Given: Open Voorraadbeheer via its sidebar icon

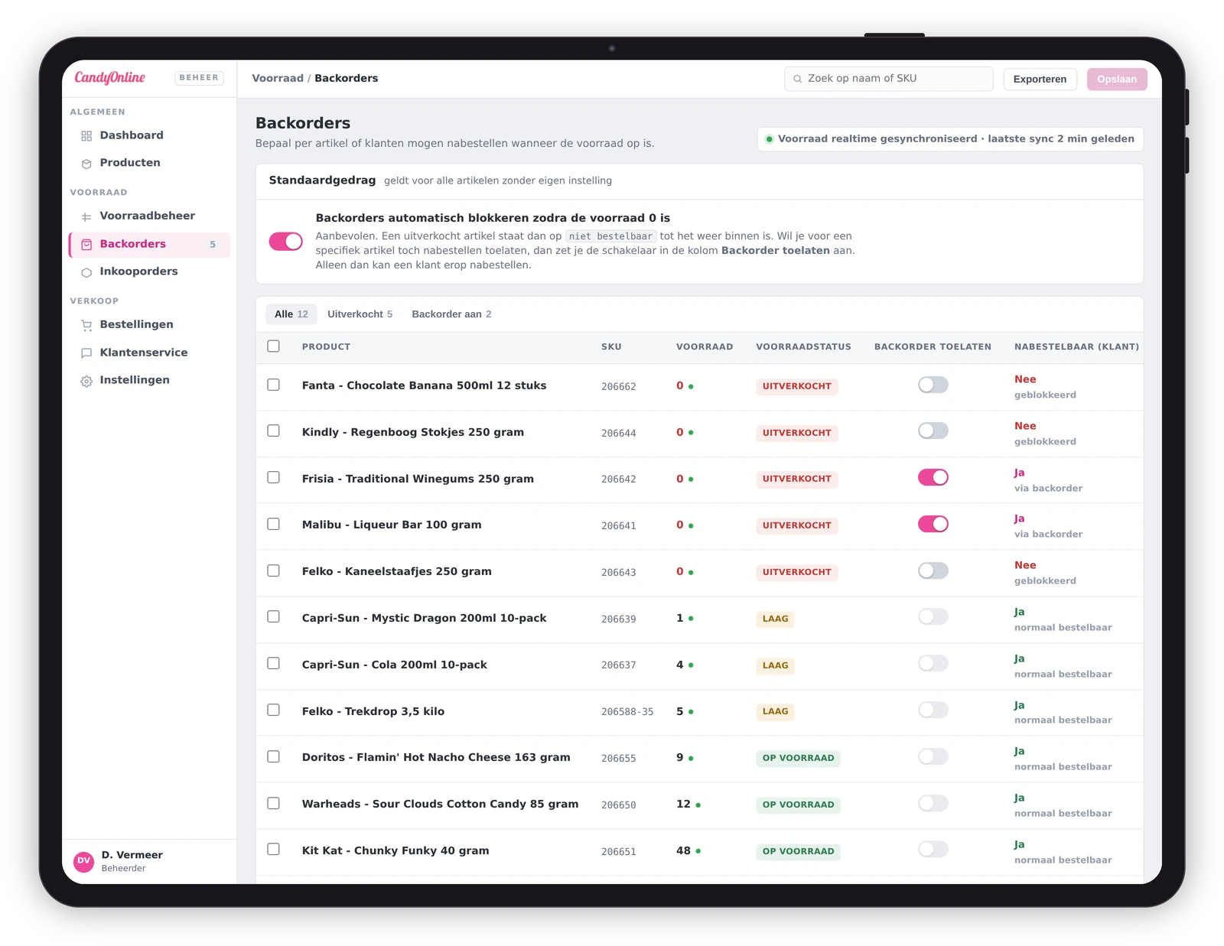Looking at the screenshot, I should tap(86, 217).
